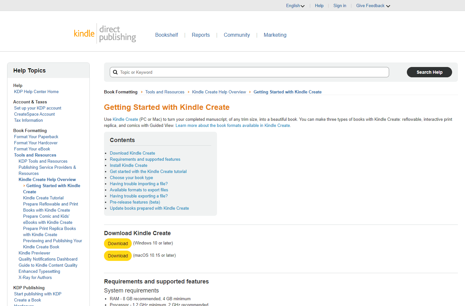Image resolution: width=465 pixels, height=306 pixels.
Task: Open Previewing and Publishing Your Kindle Create Book
Action: pyautogui.click(x=52, y=244)
